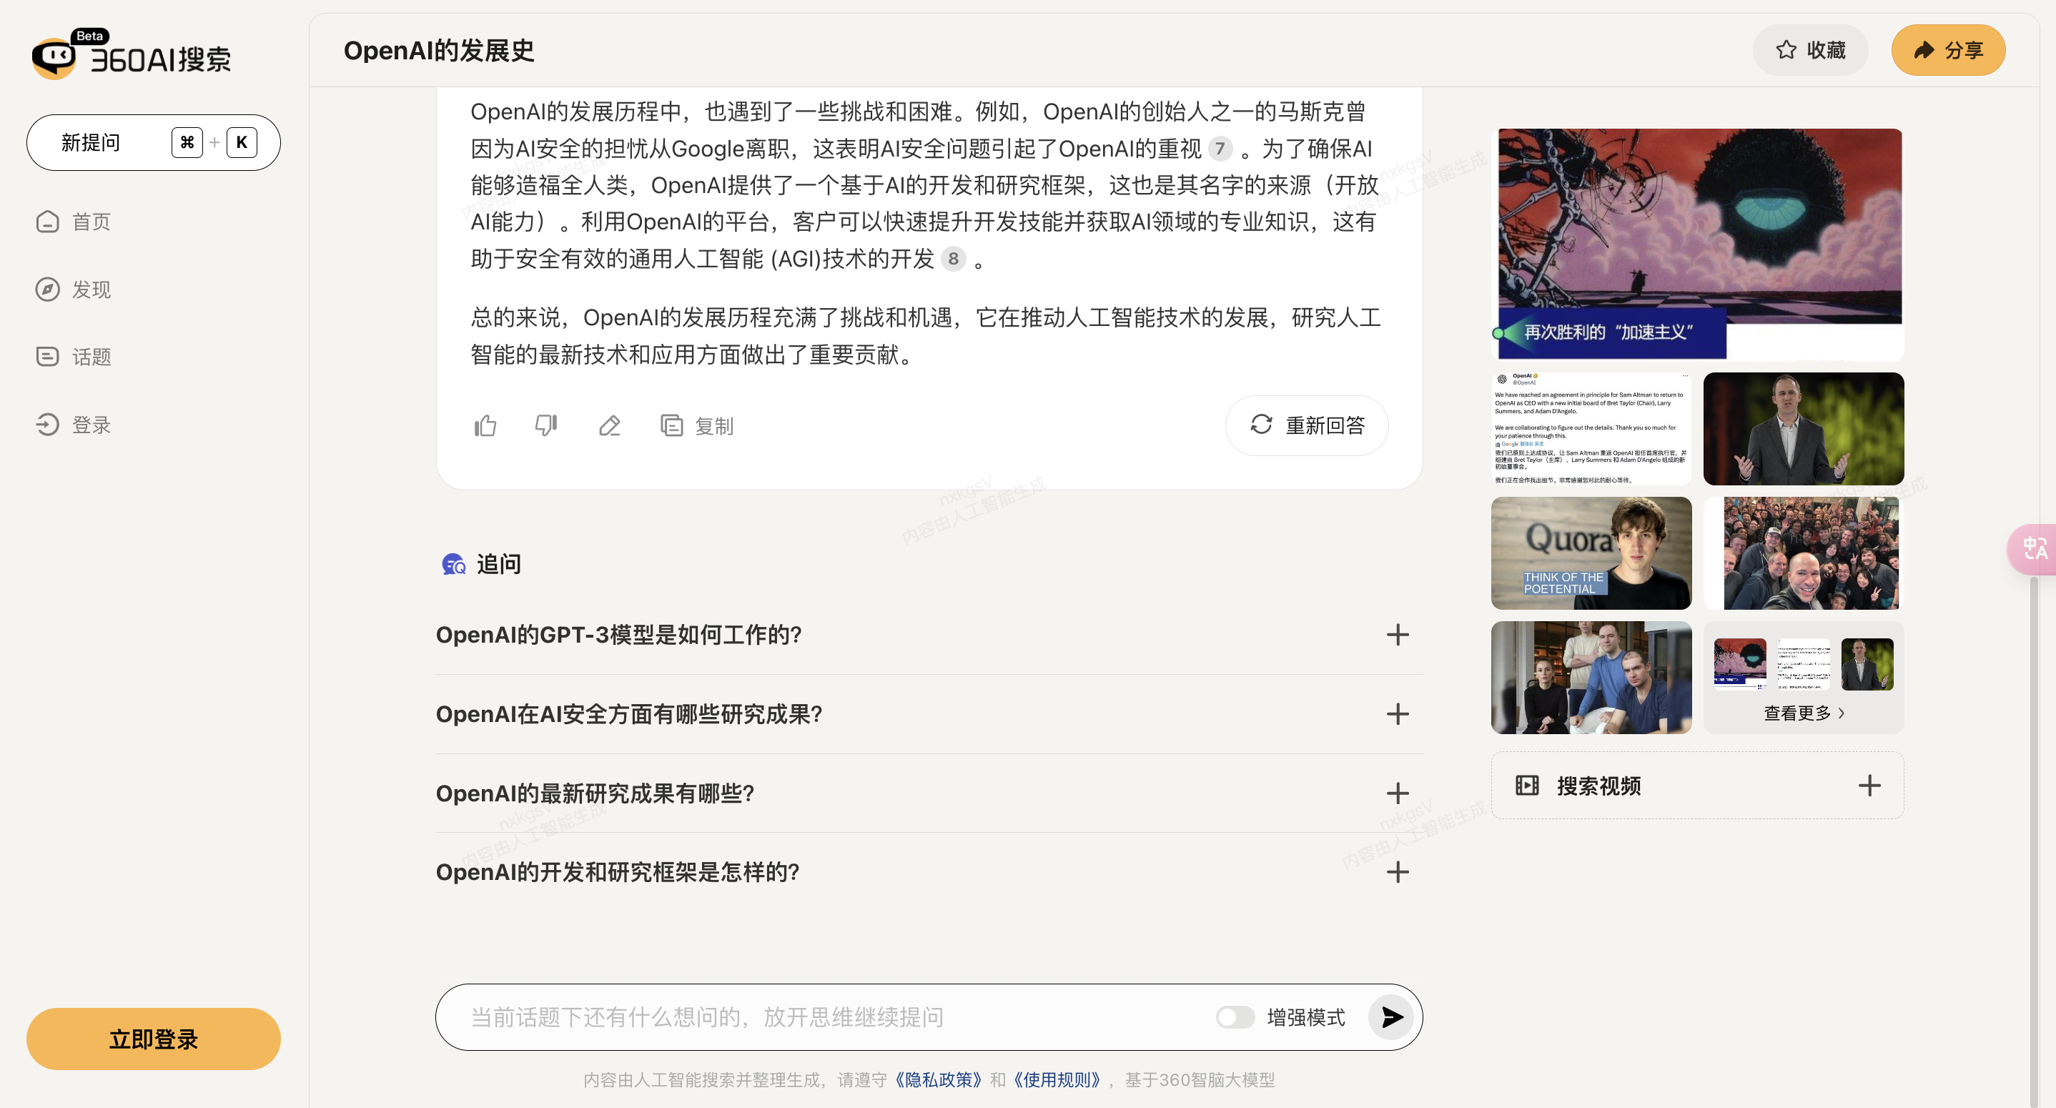2056x1108 pixels.
Task: Click 查看更多 to view more images
Action: pyautogui.click(x=1804, y=713)
